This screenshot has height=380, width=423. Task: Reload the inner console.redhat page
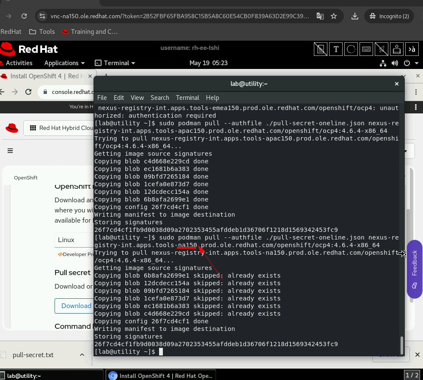pyautogui.click(x=28, y=92)
